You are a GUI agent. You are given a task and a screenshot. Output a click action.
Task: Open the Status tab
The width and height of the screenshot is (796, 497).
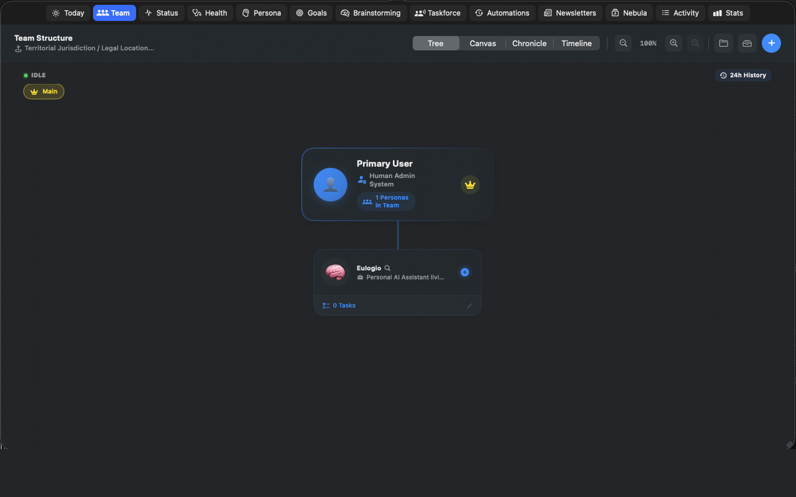162,13
